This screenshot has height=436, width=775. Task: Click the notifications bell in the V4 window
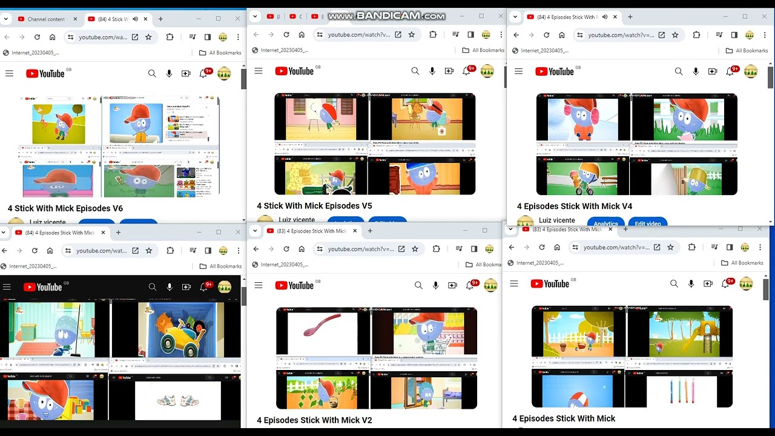click(731, 71)
